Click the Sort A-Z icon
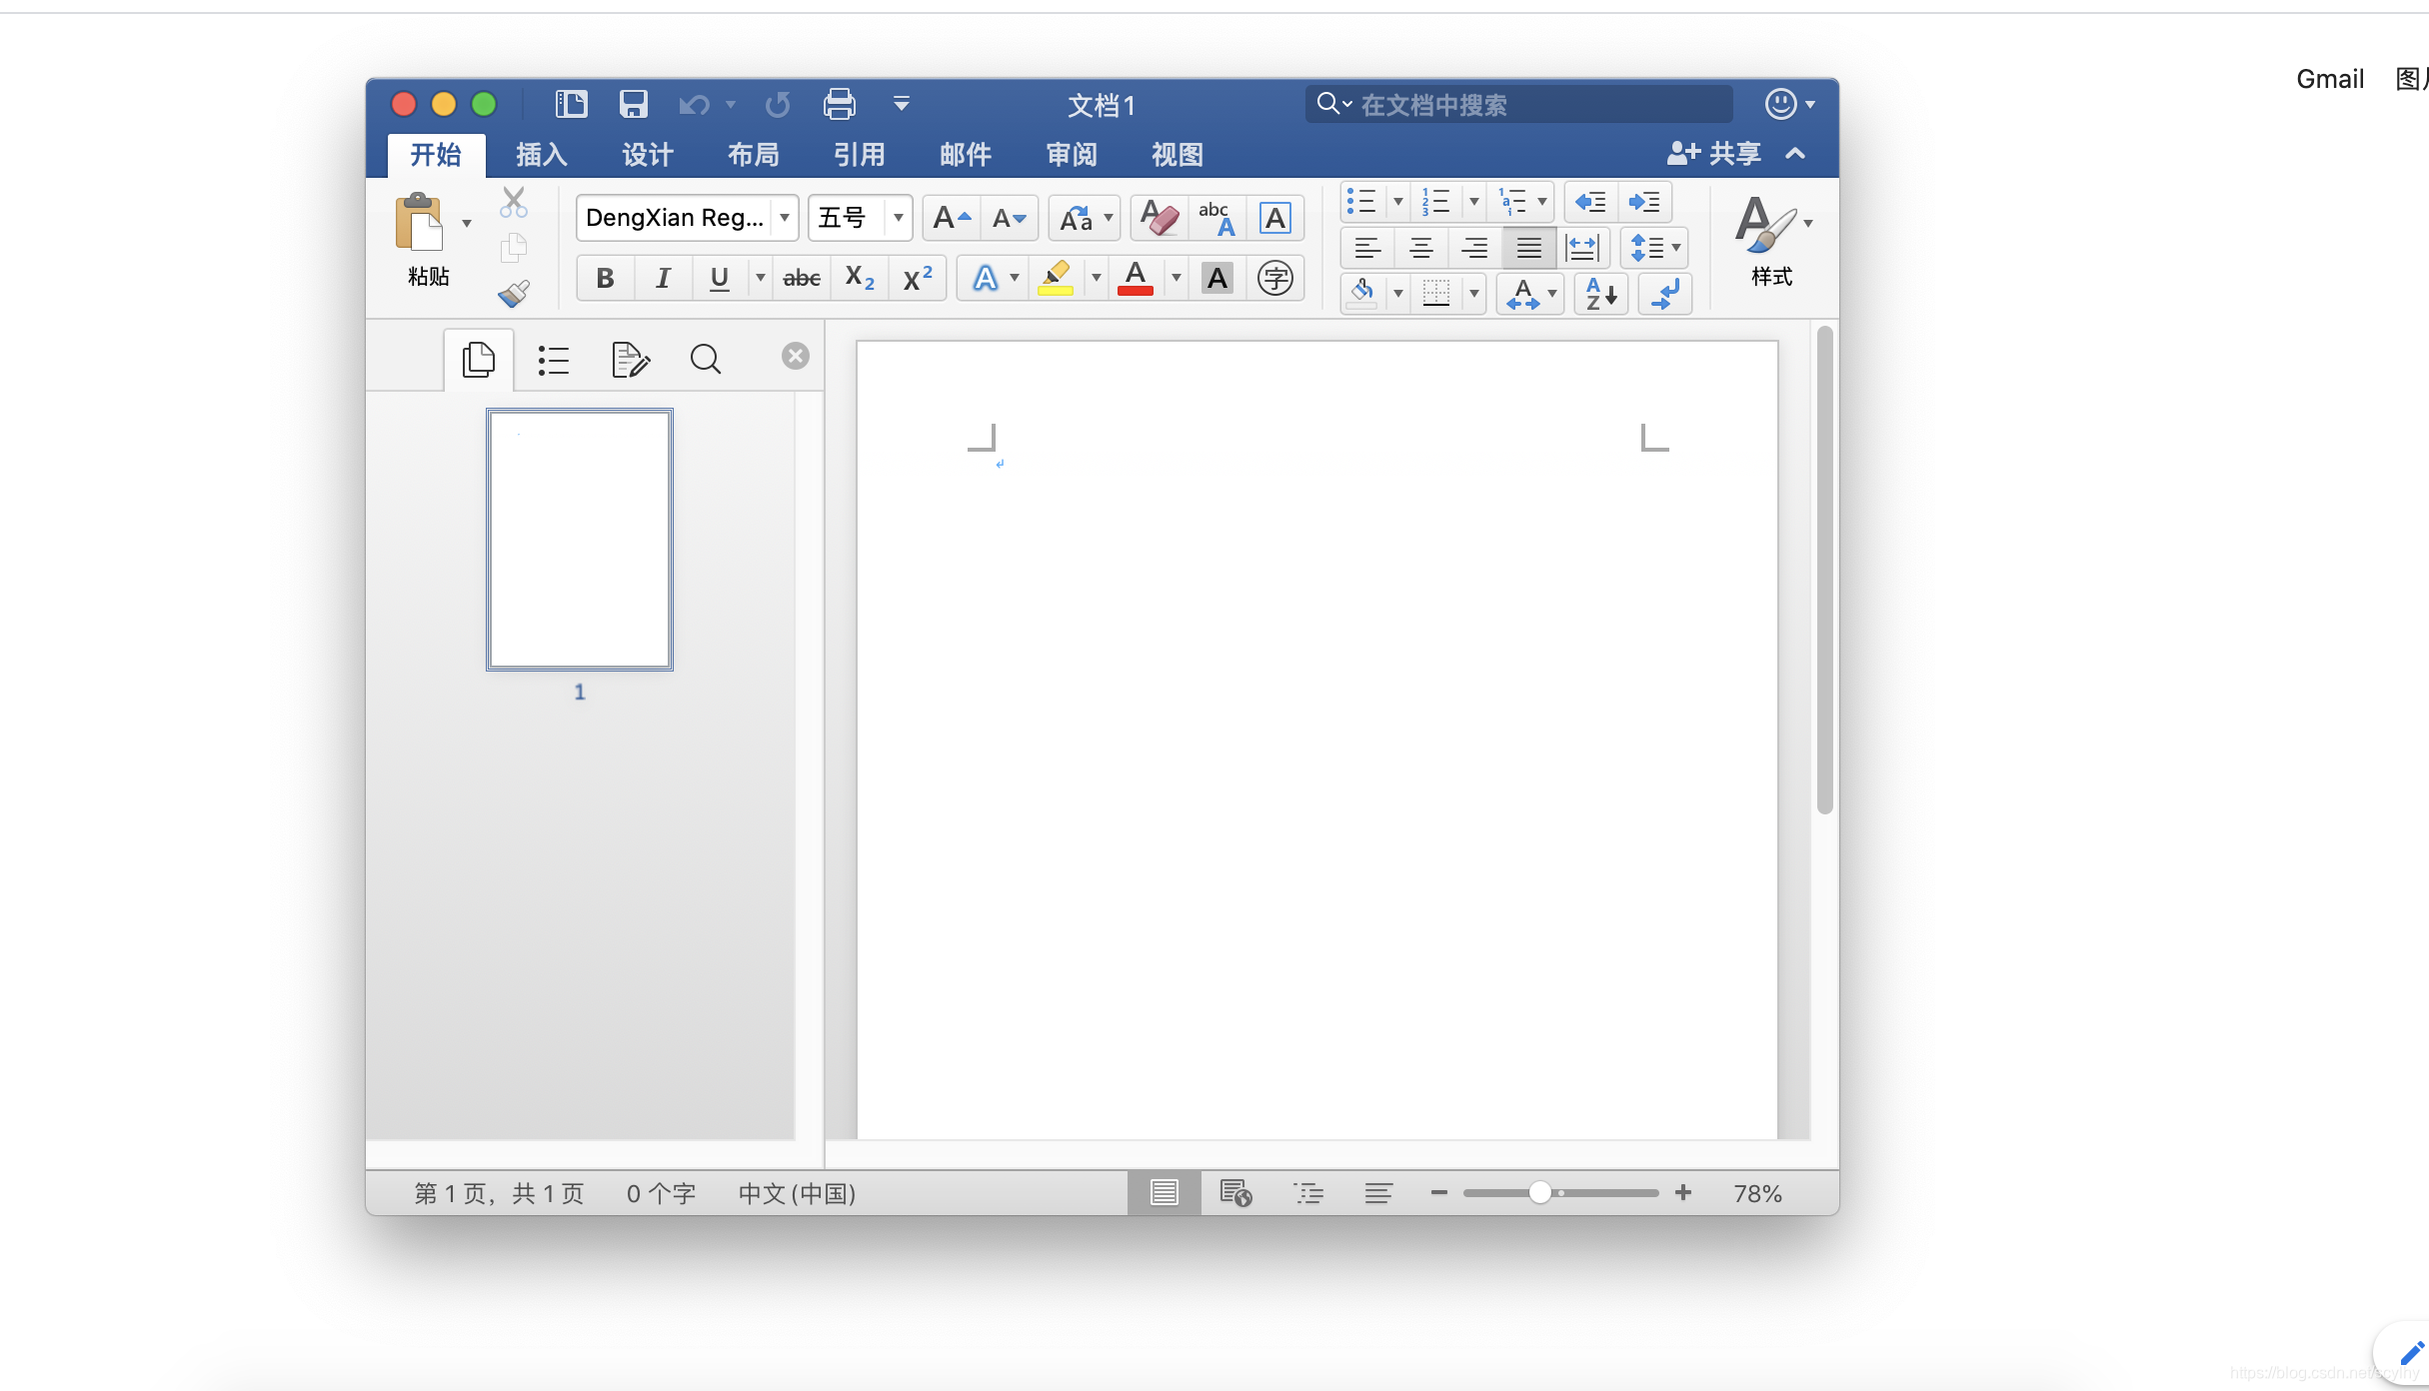This screenshot has width=2429, height=1391. pos(1600,294)
